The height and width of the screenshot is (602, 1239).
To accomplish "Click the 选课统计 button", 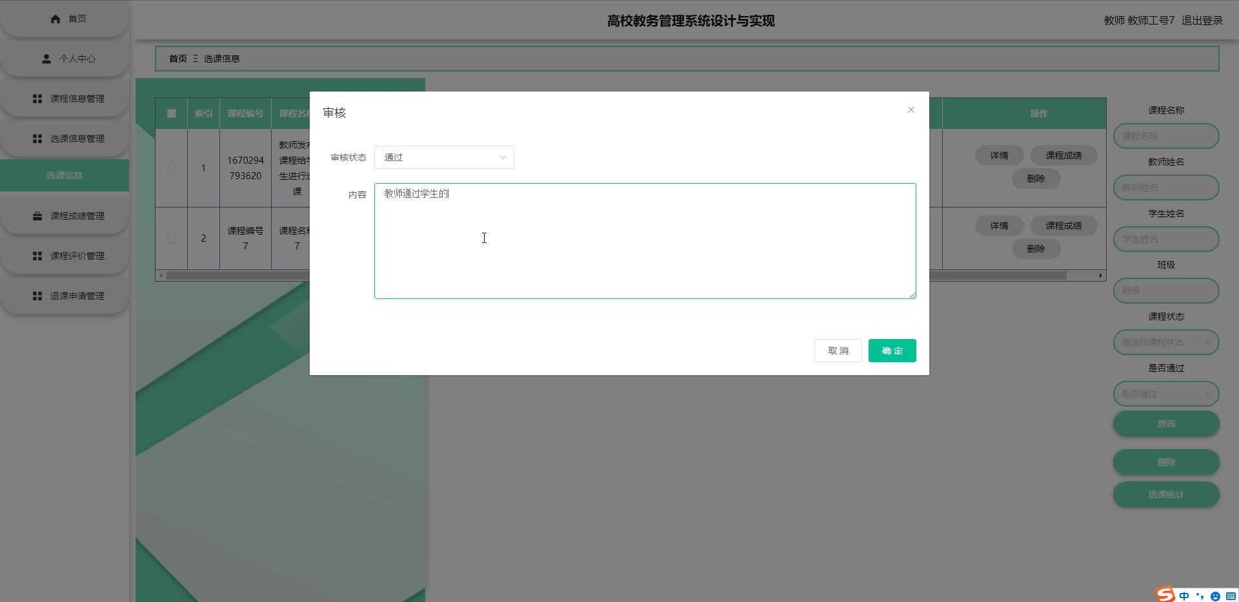I will point(1166,494).
